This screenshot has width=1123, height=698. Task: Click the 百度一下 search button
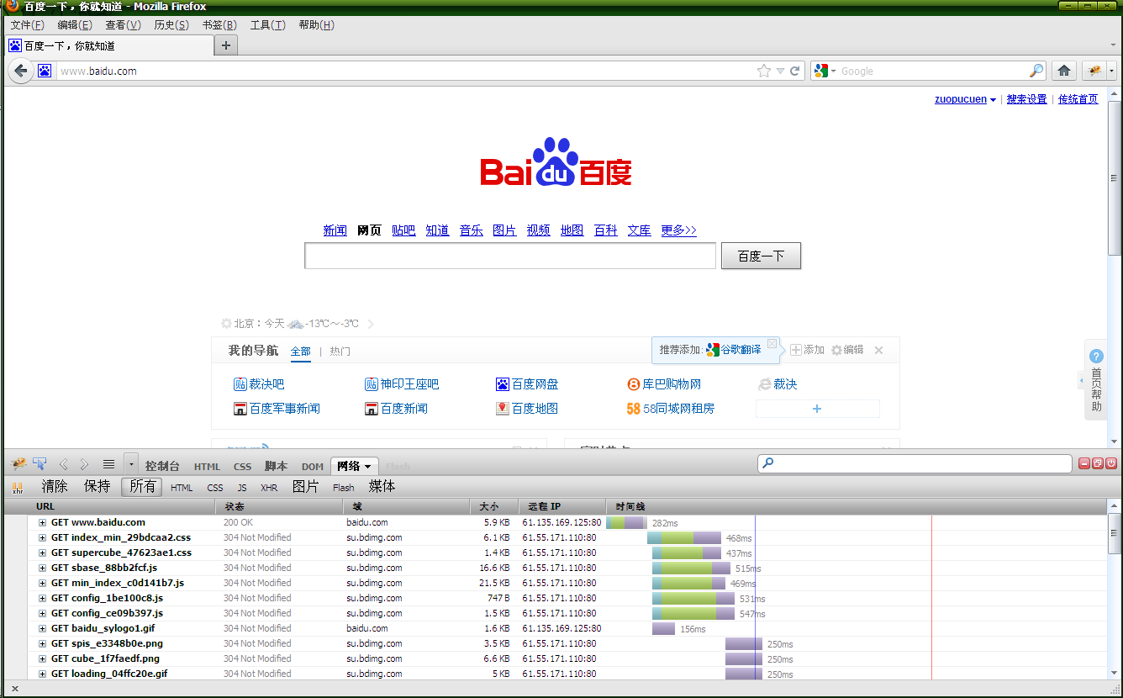tap(761, 256)
